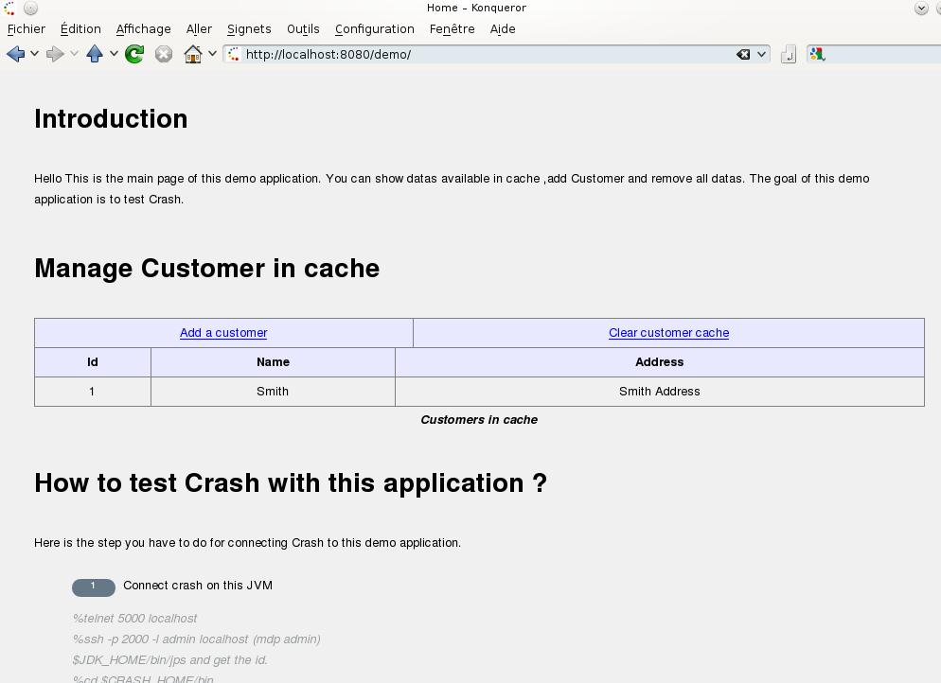Click the "How to test Crash" heading
941x683 pixels.
291,483
